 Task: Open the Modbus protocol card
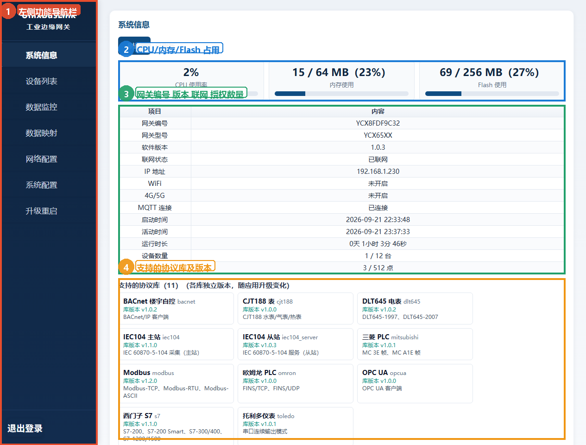(x=176, y=384)
